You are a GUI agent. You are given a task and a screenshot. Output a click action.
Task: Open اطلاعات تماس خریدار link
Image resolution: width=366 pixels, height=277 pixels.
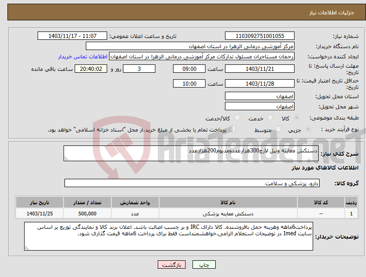point(83,57)
